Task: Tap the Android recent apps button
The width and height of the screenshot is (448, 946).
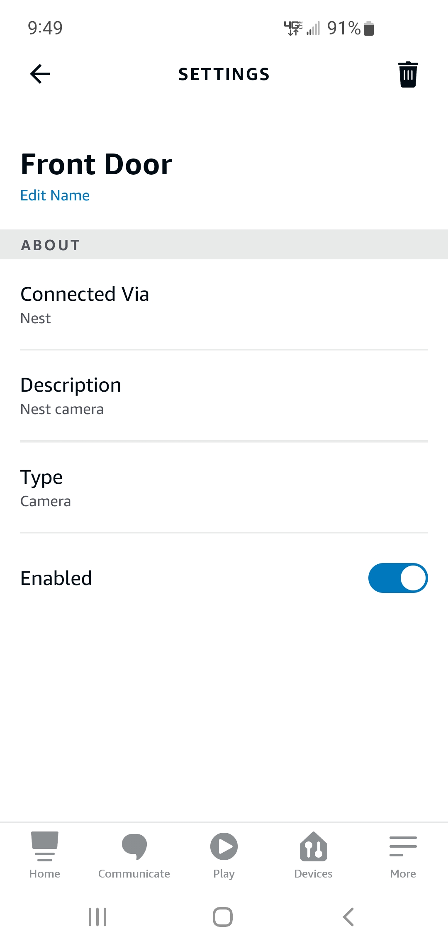Action: (97, 917)
